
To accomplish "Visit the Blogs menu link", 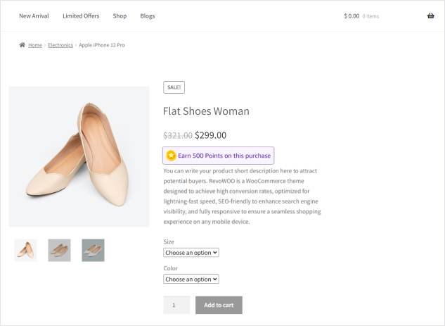I will (147, 16).
